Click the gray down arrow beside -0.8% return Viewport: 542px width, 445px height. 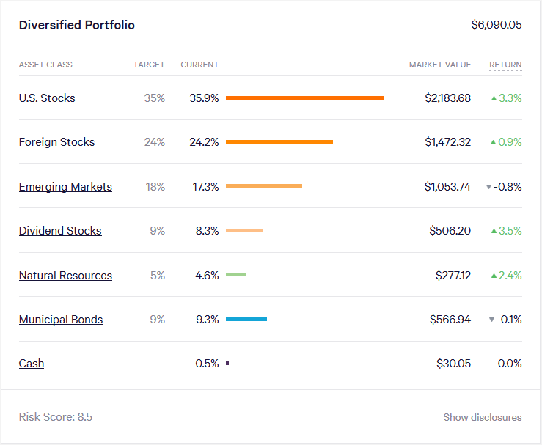(x=488, y=187)
